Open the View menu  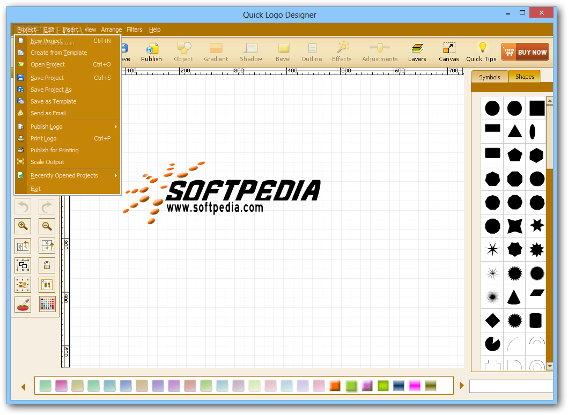pos(90,29)
